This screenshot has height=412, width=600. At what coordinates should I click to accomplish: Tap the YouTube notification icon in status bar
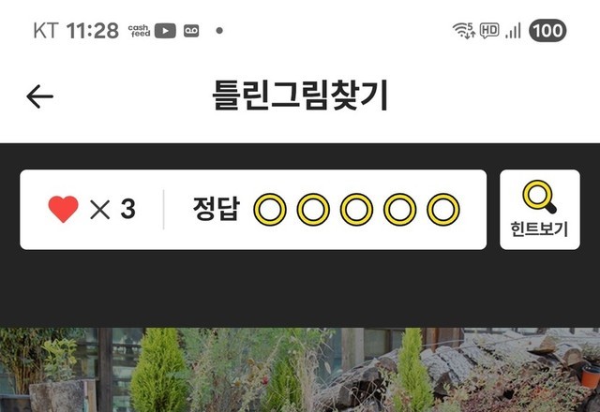coord(165,31)
